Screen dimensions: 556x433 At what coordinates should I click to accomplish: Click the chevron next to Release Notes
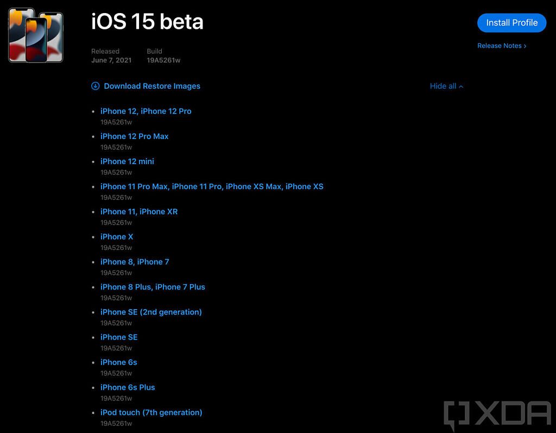click(x=525, y=46)
